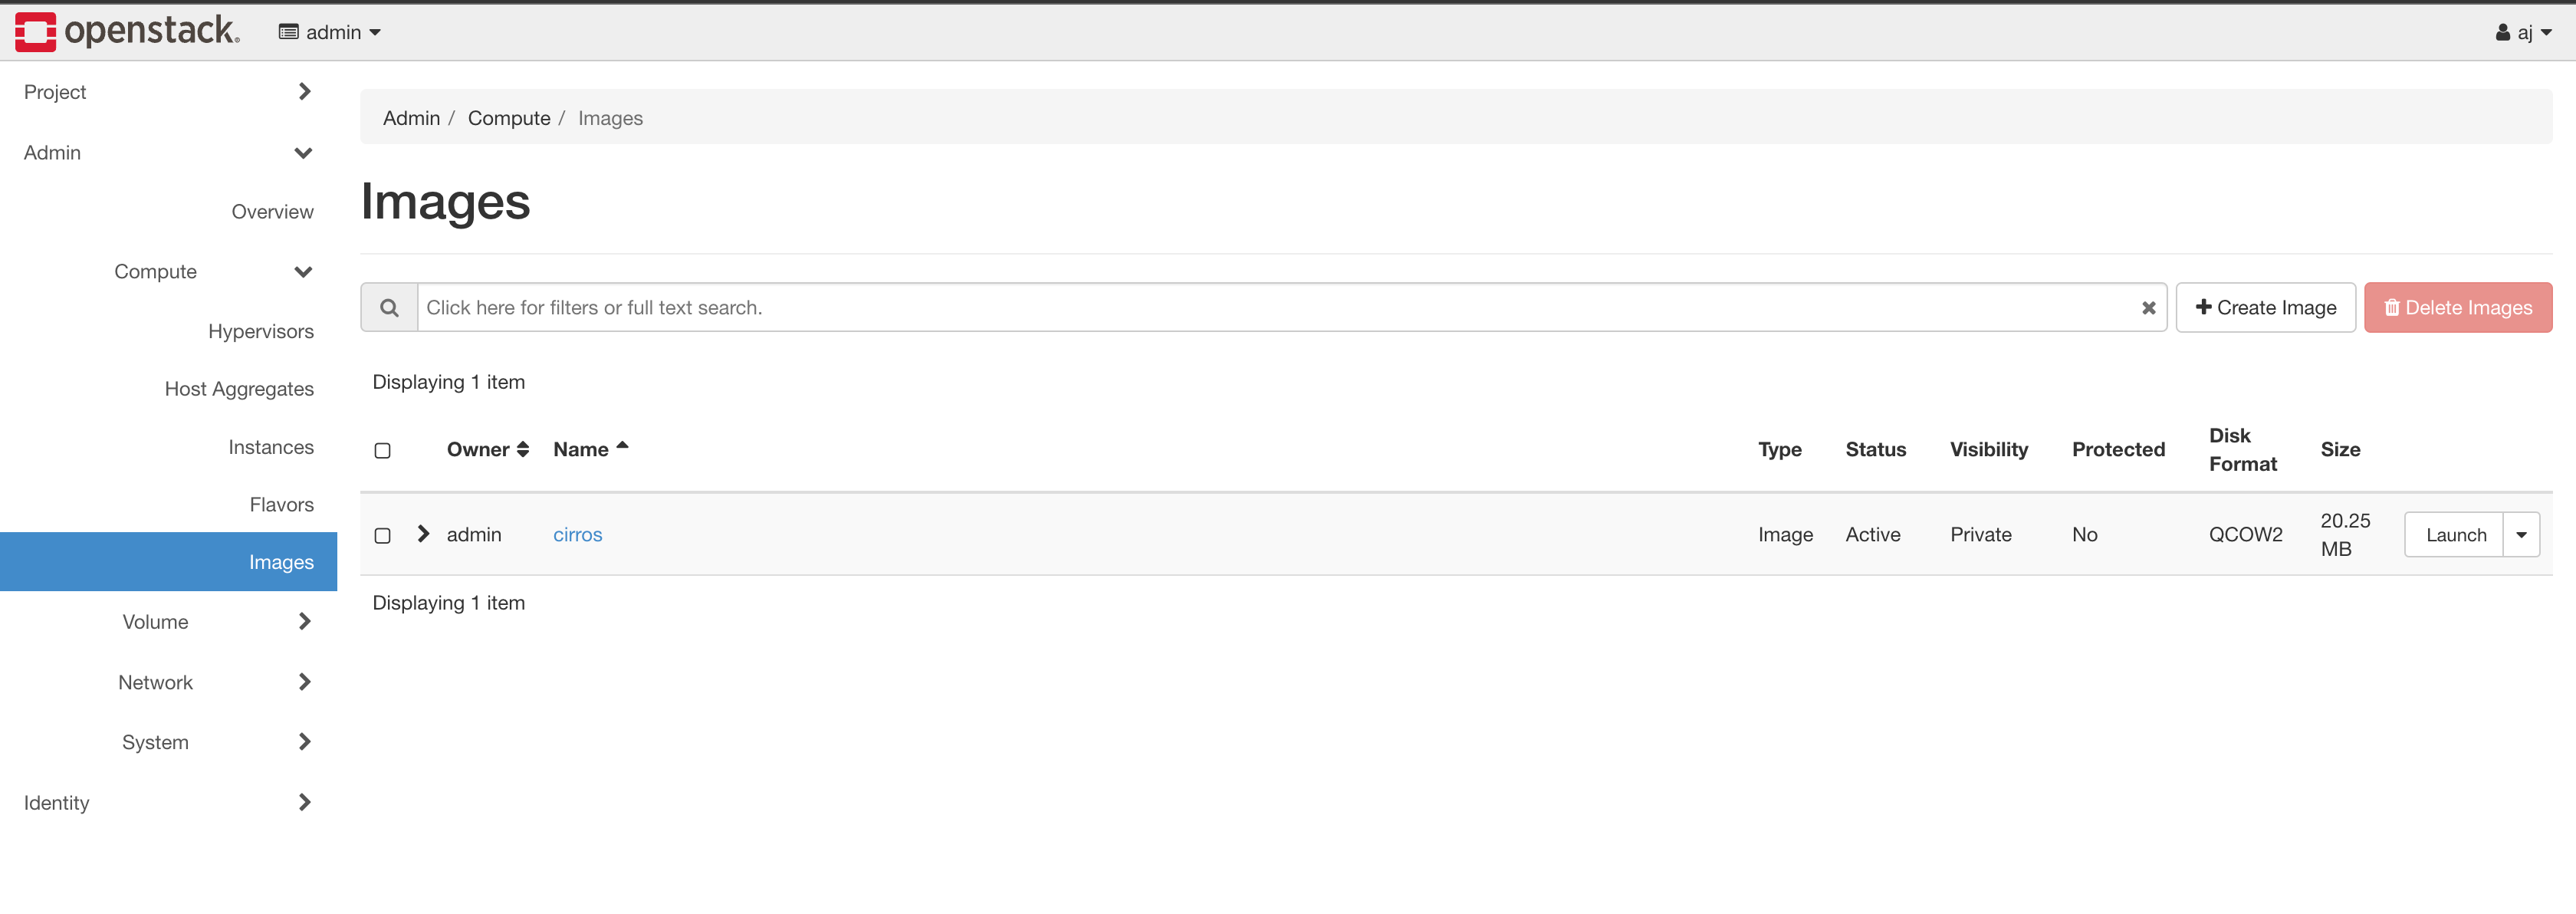Image resolution: width=2576 pixels, height=914 pixels.
Task: Toggle Name column sort arrow
Action: [x=622, y=447]
